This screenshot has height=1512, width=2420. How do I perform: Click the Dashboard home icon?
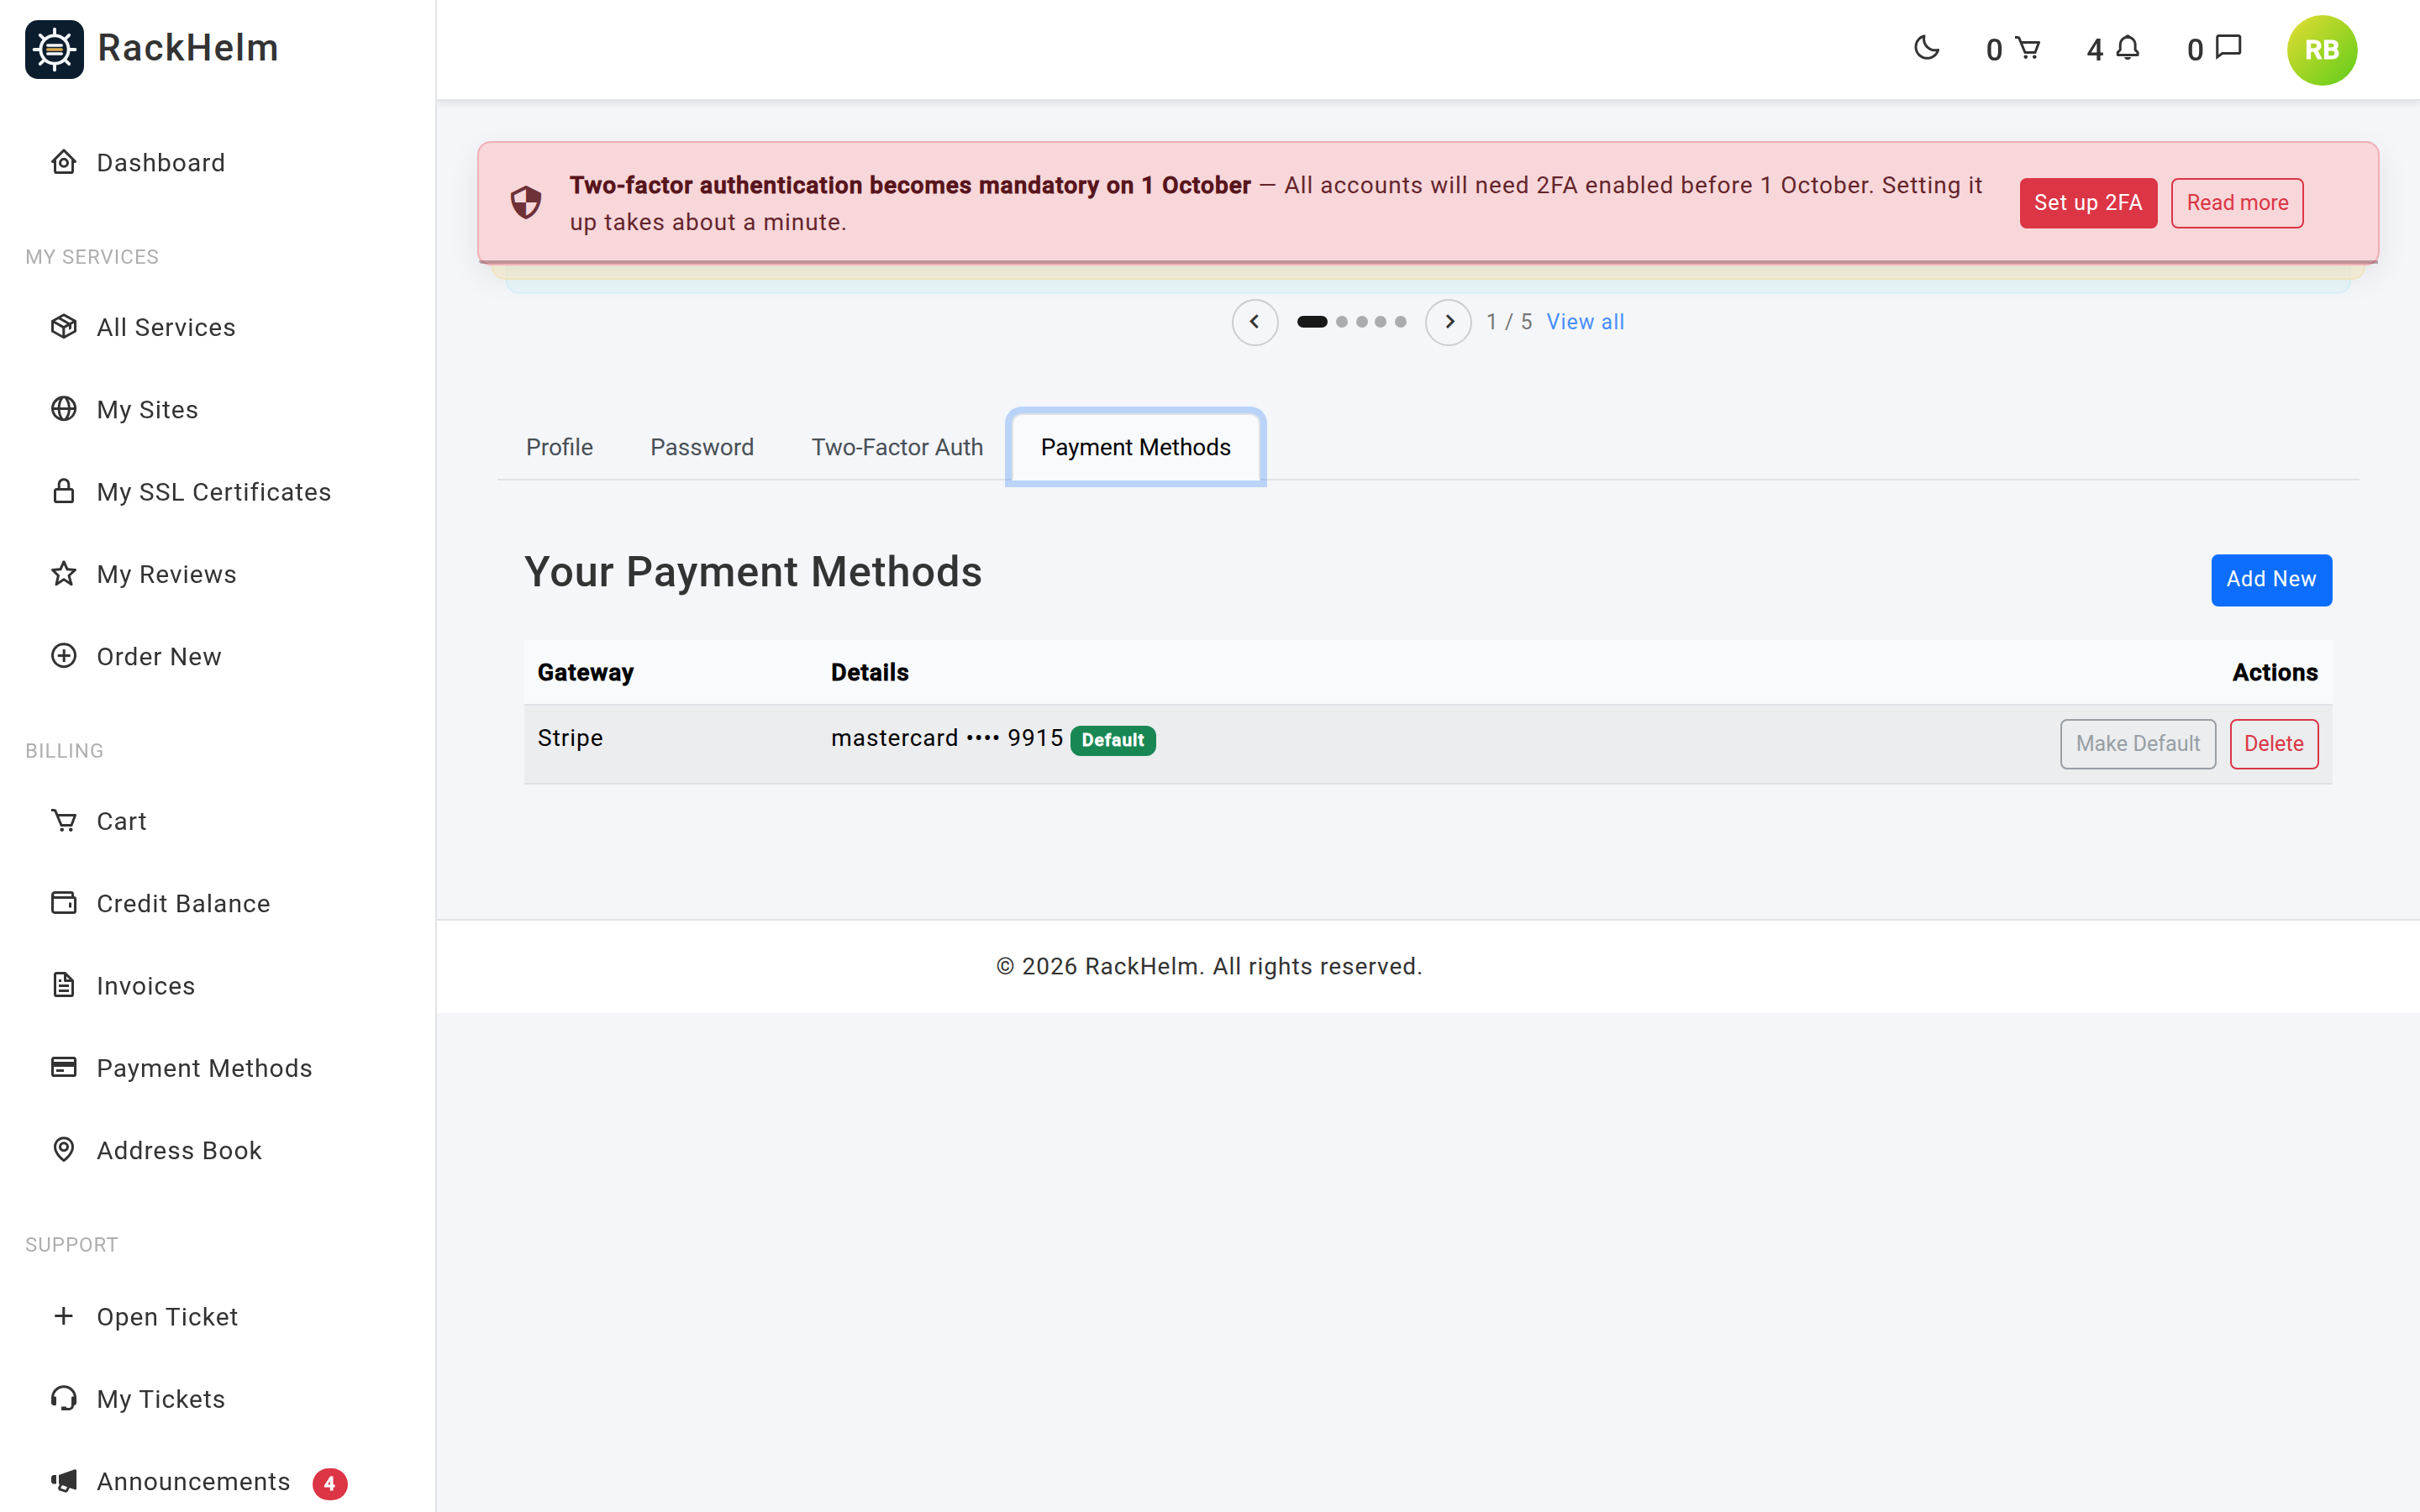(64, 162)
